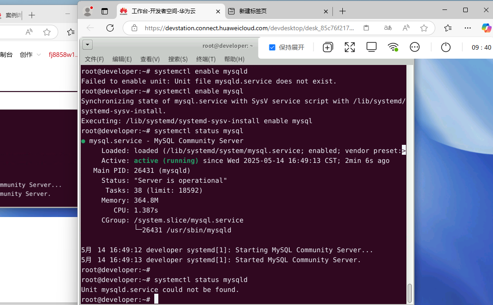Toggle the 保持展开 checkbox
The height and width of the screenshot is (305, 493).
tap(272, 47)
